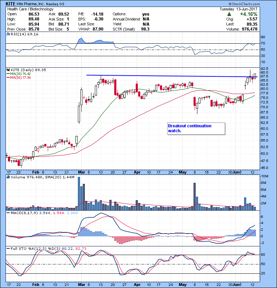Click the P/E value -14.18

point(97,14)
